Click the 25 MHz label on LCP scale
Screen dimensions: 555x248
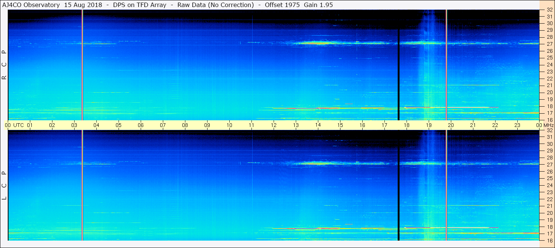tap(549, 179)
